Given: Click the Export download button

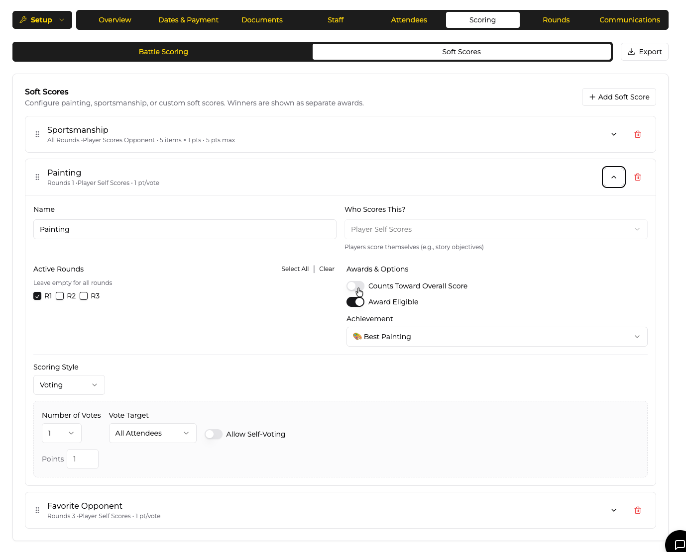Looking at the screenshot, I should [x=644, y=52].
